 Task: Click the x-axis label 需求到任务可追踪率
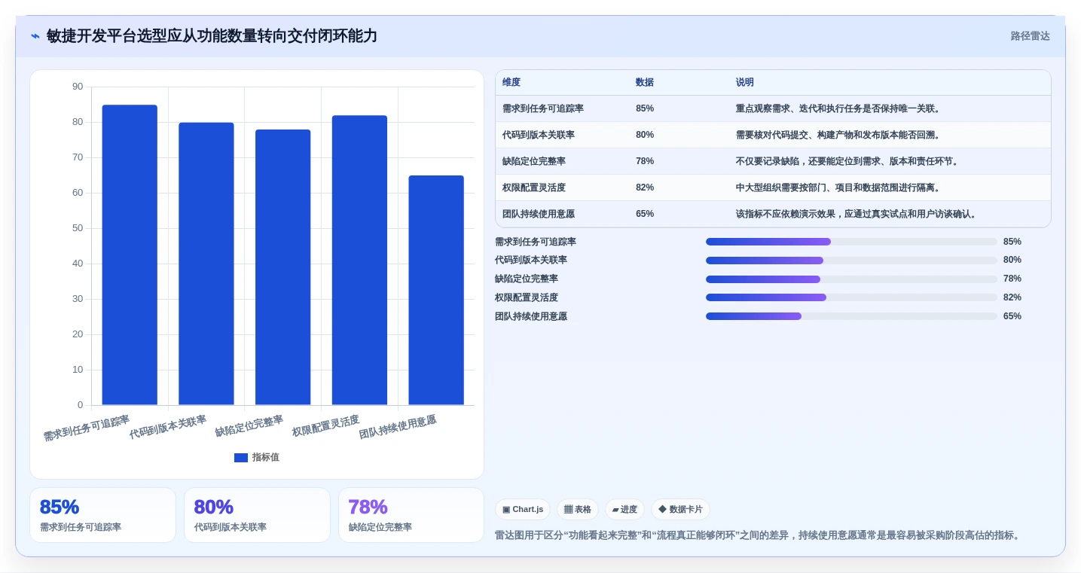point(87,428)
